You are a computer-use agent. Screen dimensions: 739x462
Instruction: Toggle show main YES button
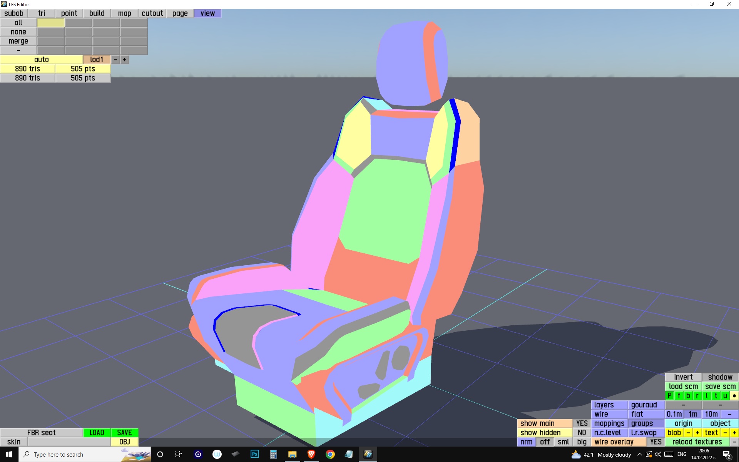click(x=581, y=423)
